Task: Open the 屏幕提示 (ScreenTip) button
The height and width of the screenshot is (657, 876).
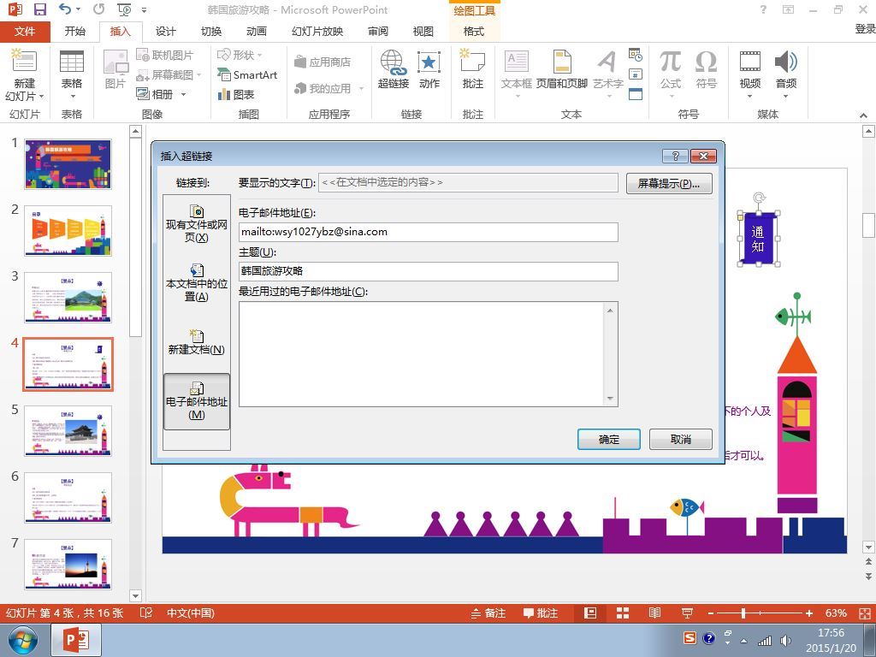Action: pos(669,183)
